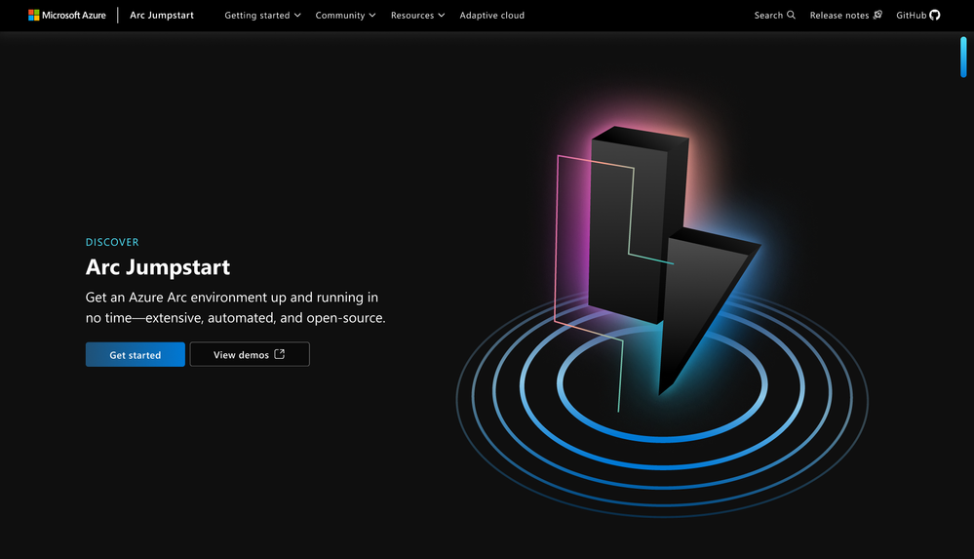Expand the Resources dropdown menu
The width and height of the screenshot is (974, 559).
click(417, 15)
